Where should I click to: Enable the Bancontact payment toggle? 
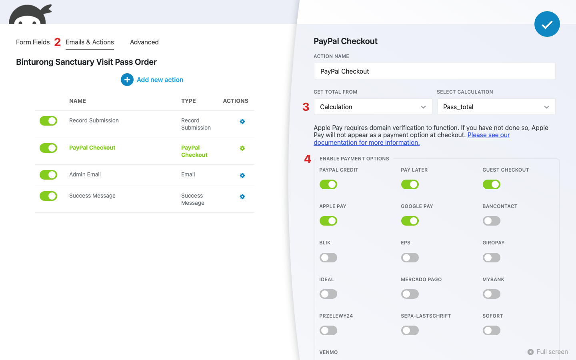(x=492, y=221)
